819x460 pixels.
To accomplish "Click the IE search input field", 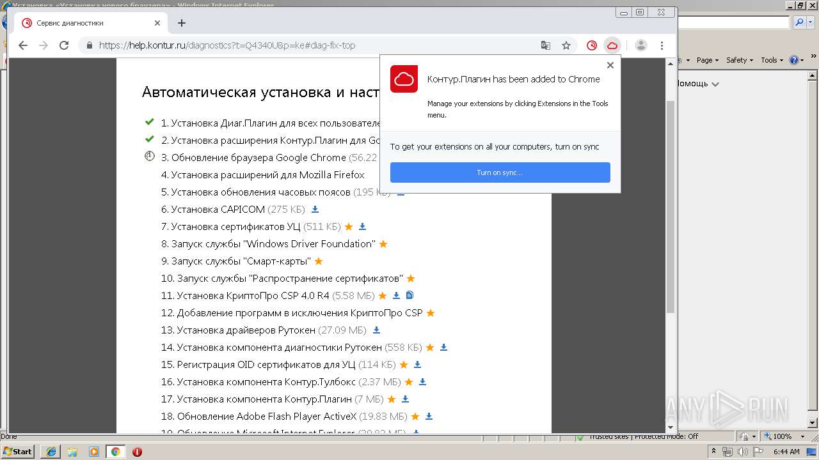I will (x=734, y=22).
